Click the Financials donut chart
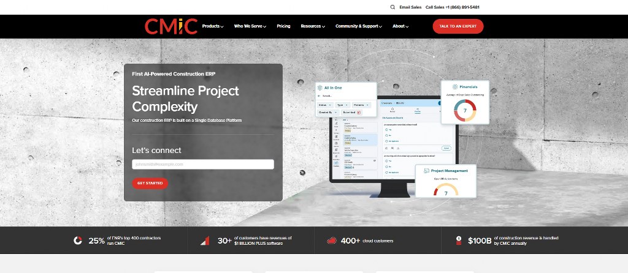This screenshot has width=628, height=273. point(465,110)
